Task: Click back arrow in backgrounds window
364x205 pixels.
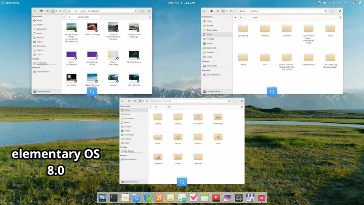Action: point(41,11)
